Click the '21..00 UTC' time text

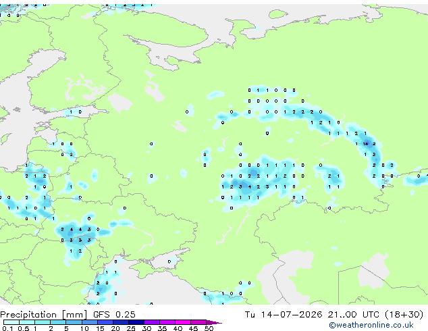[x=354, y=315]
